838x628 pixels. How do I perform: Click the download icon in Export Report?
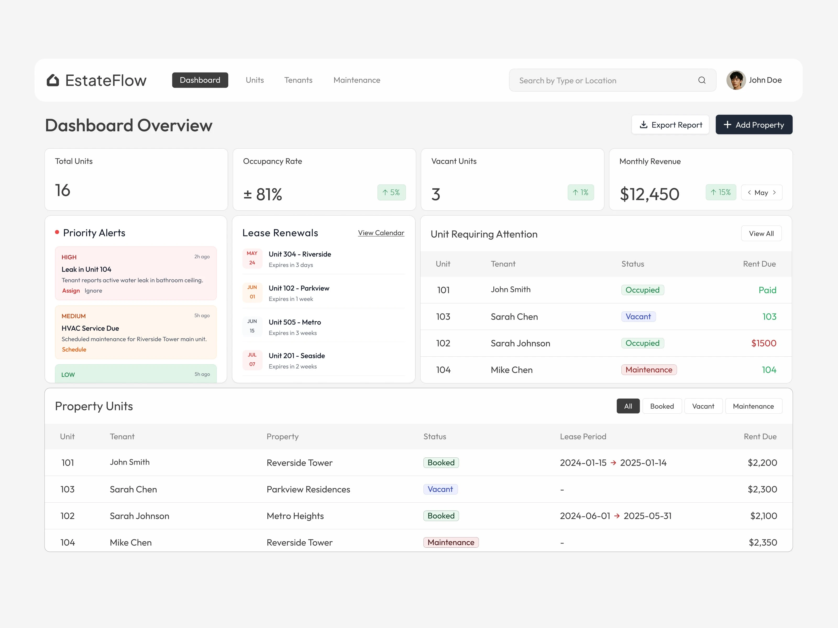643,125
